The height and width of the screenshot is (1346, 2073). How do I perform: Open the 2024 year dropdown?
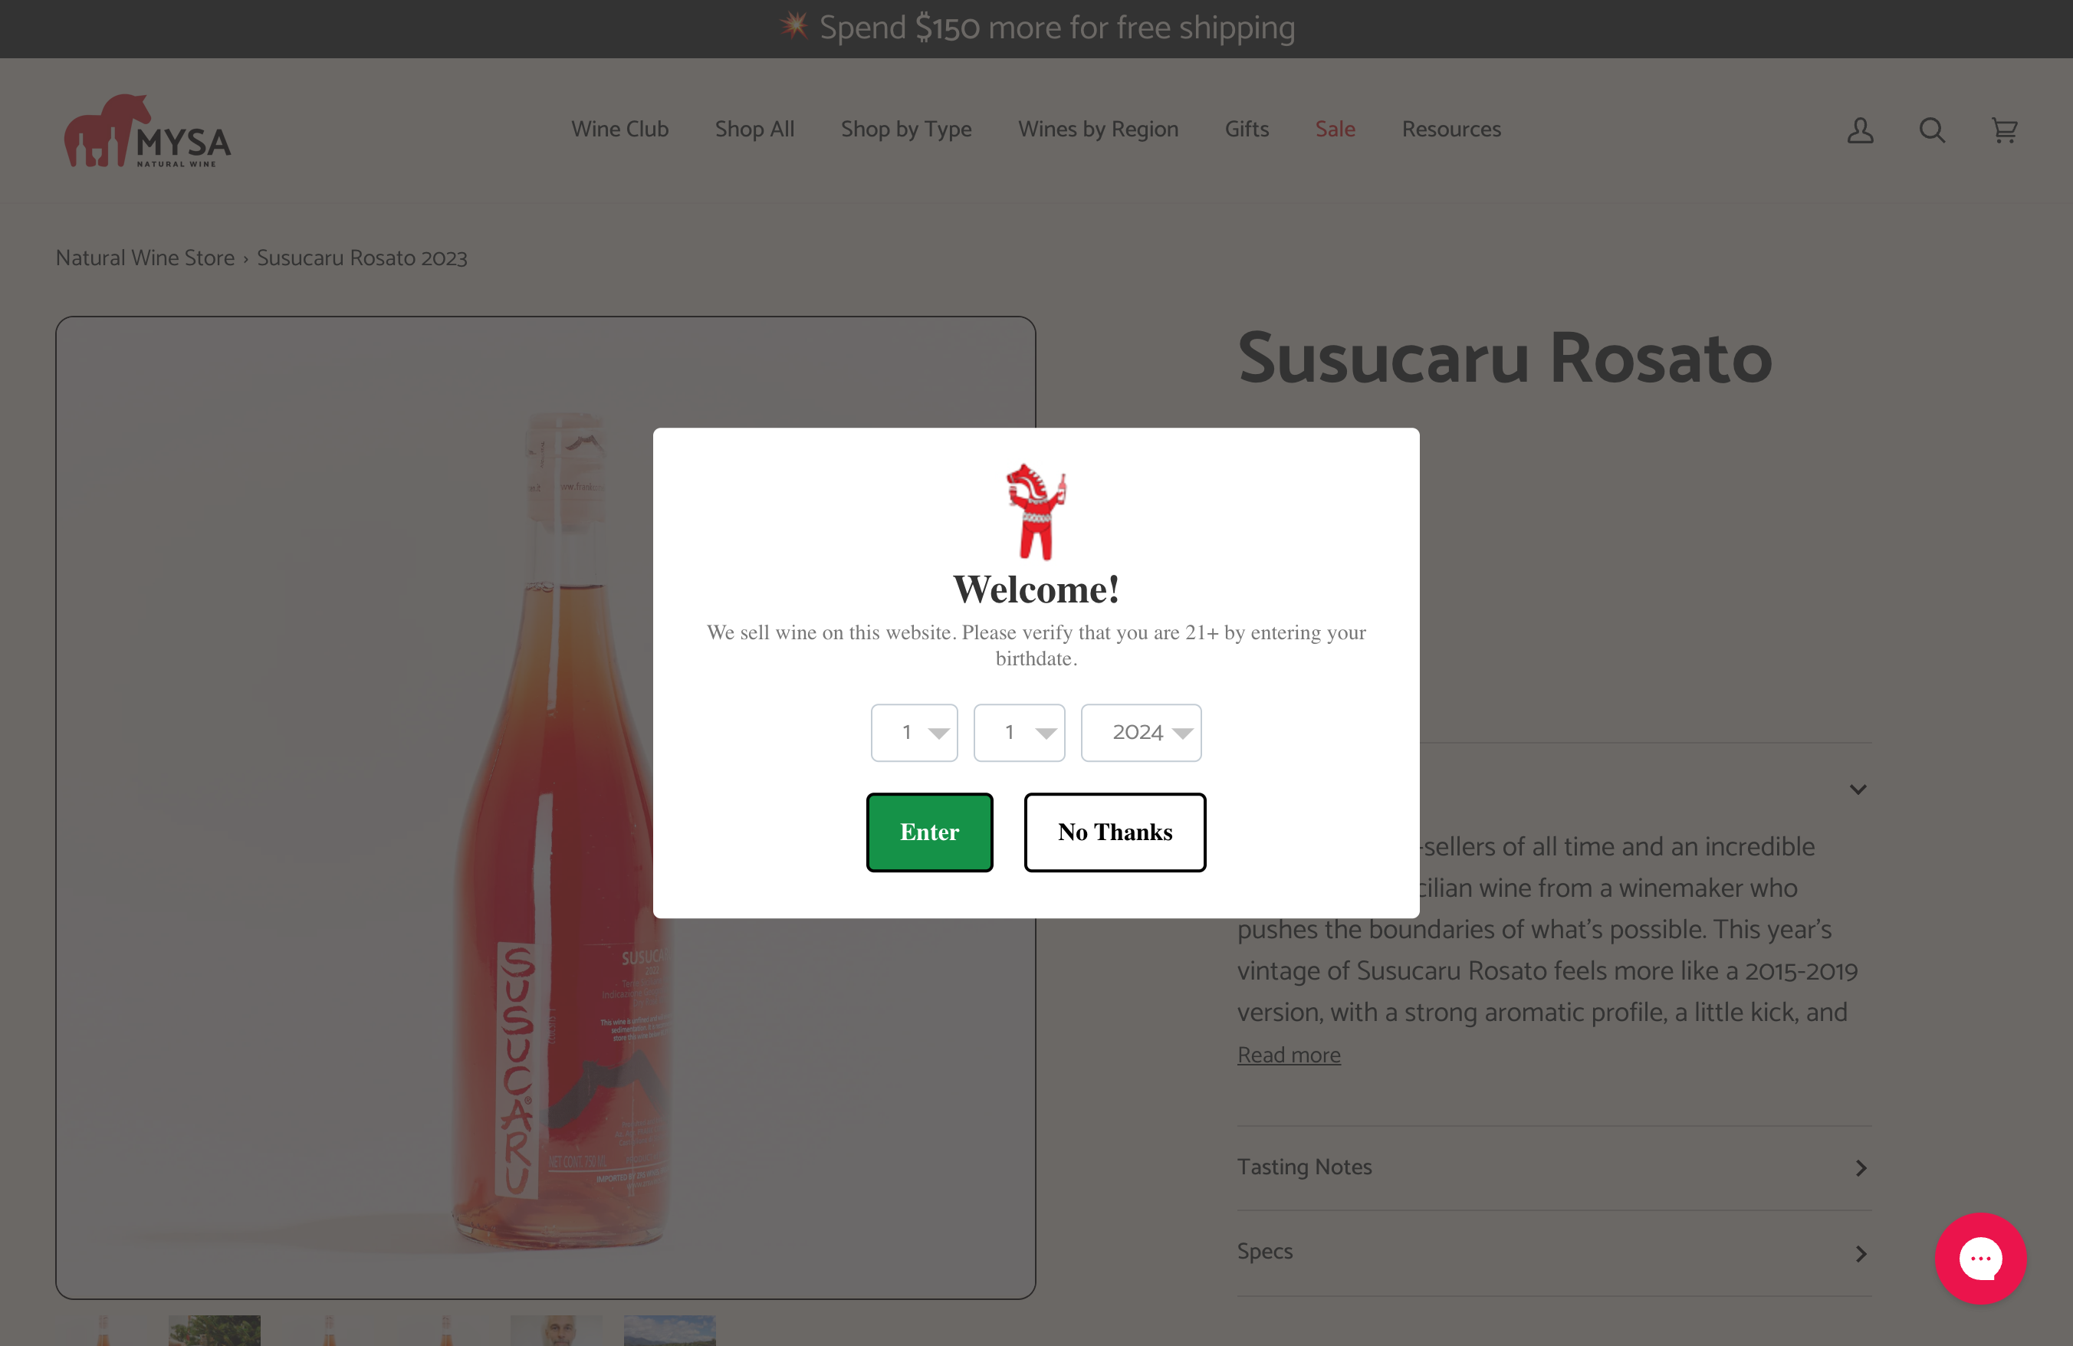(x=1141, y=732)
